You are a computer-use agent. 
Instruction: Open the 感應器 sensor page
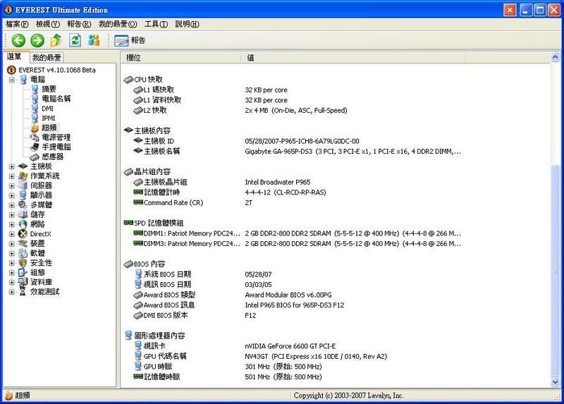pos(53,157)
